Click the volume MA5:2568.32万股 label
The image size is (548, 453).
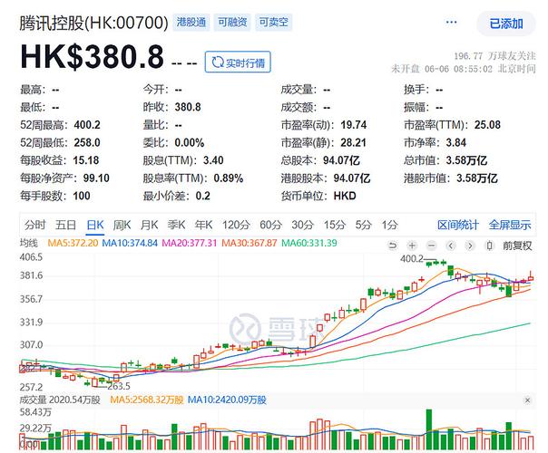(x=147, y=400)
